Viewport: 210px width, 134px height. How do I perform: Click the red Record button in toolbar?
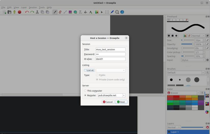(x=20, y=12)
